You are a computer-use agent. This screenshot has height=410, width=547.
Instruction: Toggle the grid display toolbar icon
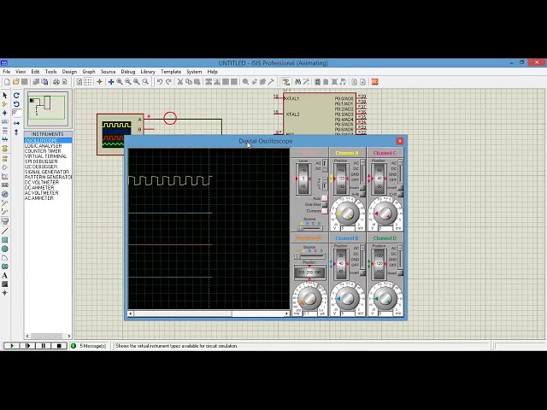[88, 82]
